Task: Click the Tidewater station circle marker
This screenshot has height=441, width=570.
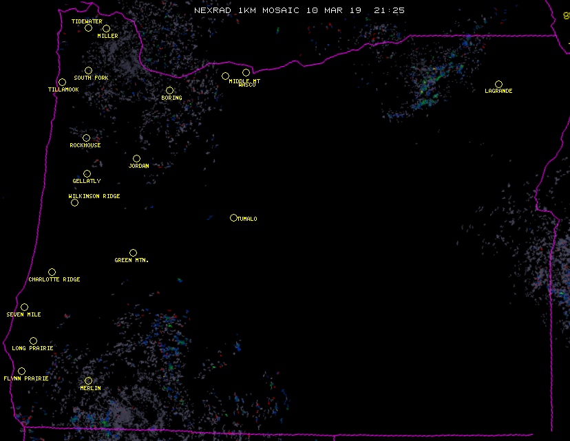Action: (x=88, y=28)
